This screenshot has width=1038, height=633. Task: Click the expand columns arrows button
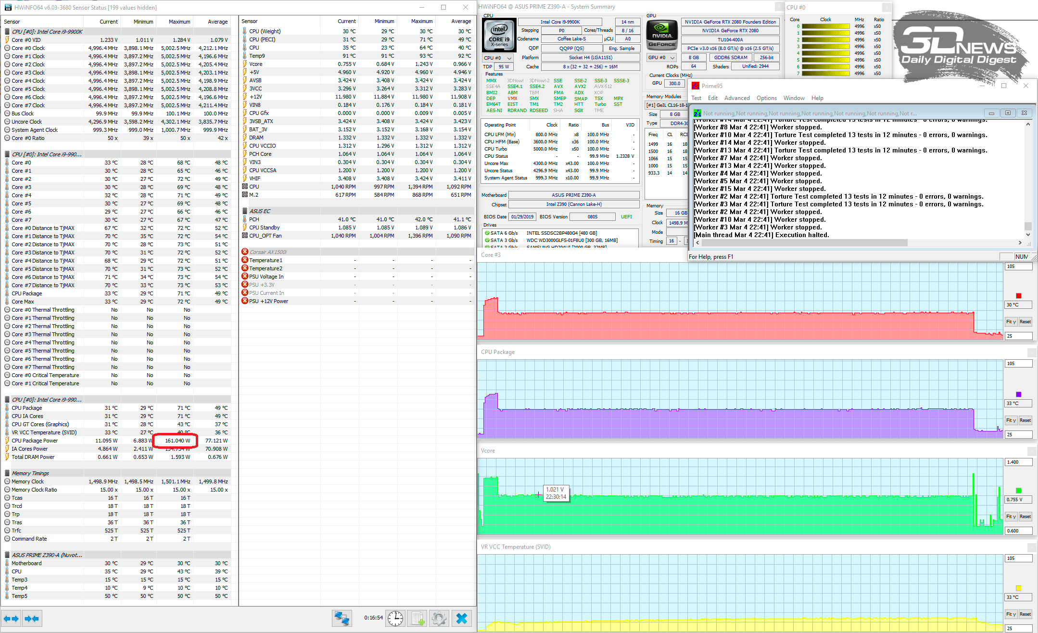point(11,619)
